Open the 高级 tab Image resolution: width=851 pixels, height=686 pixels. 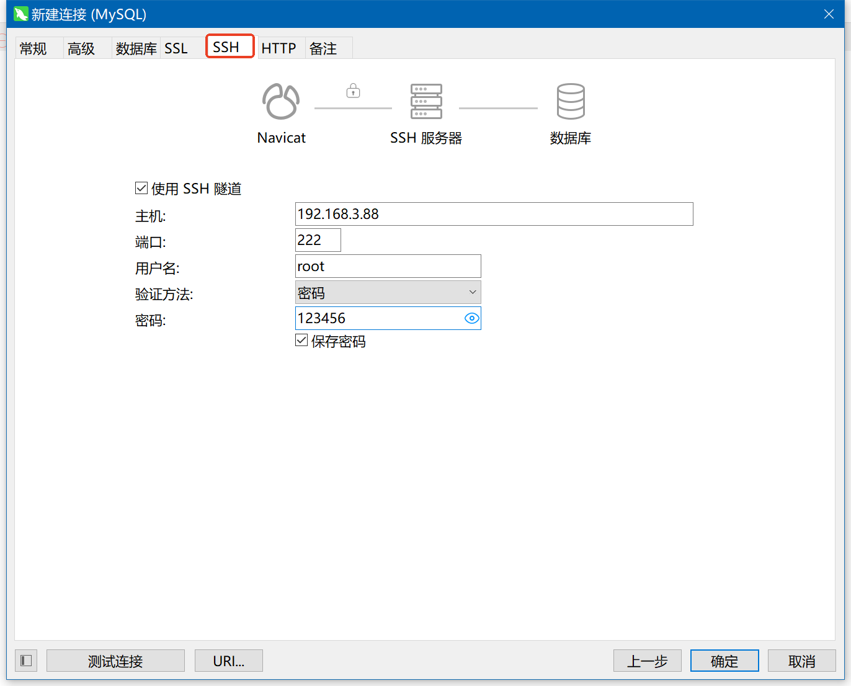[x=81, y=48]
